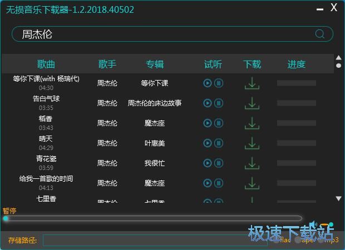Click the playback position slider knob
345x250 pixels.
(x=6, y=218)
